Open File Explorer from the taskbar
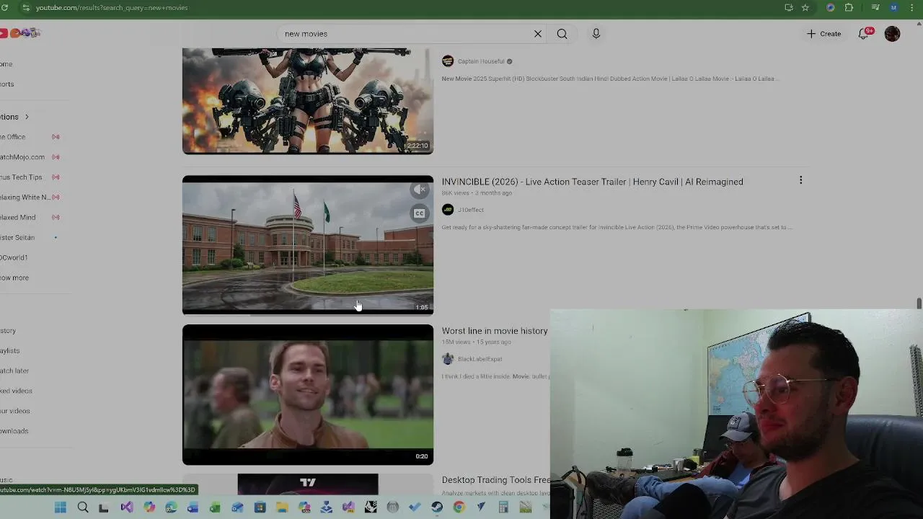 pyautogui.click(x=282, y=507)
